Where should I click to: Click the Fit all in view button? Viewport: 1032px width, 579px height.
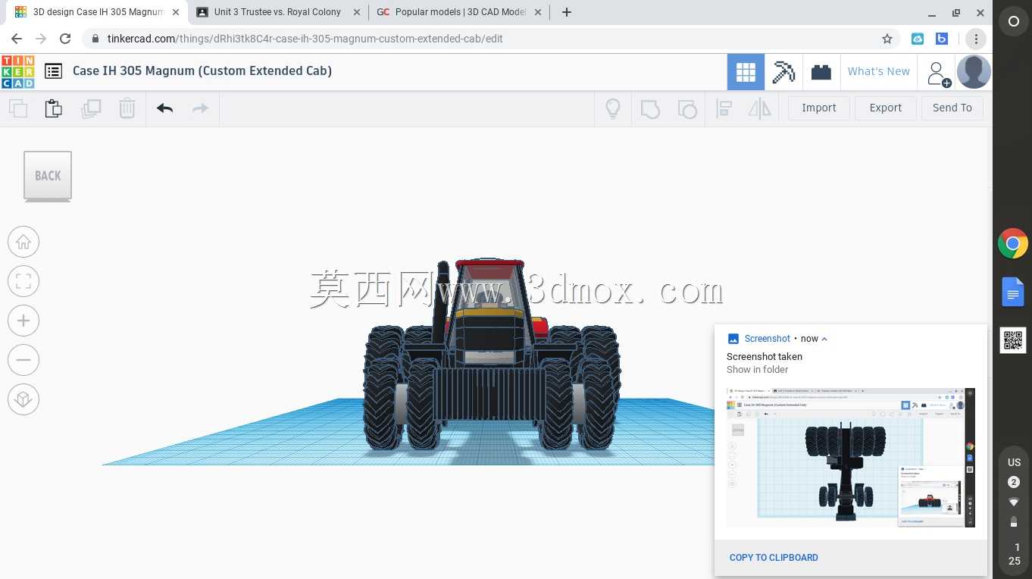pos(23,282)
